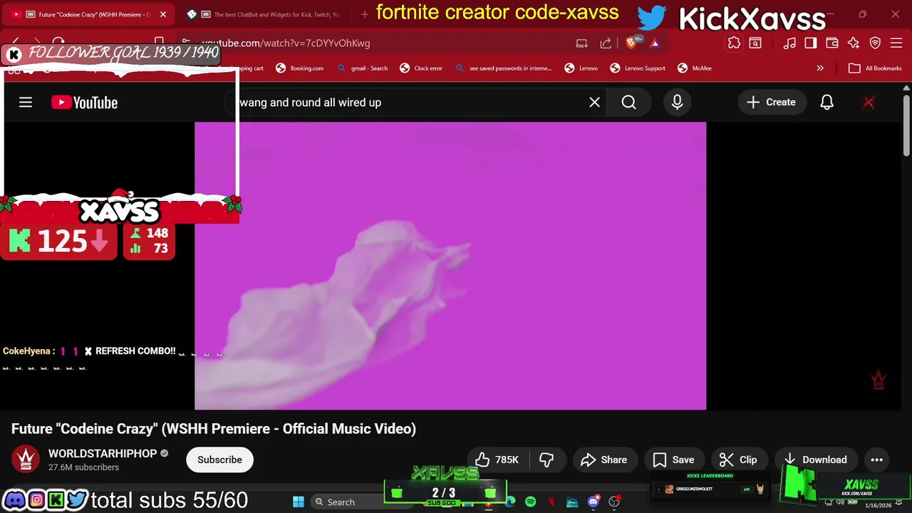Open Brave Leo AI sparkle icon
Viewport: 912px width, 513px height.
(x=854, y=43)
